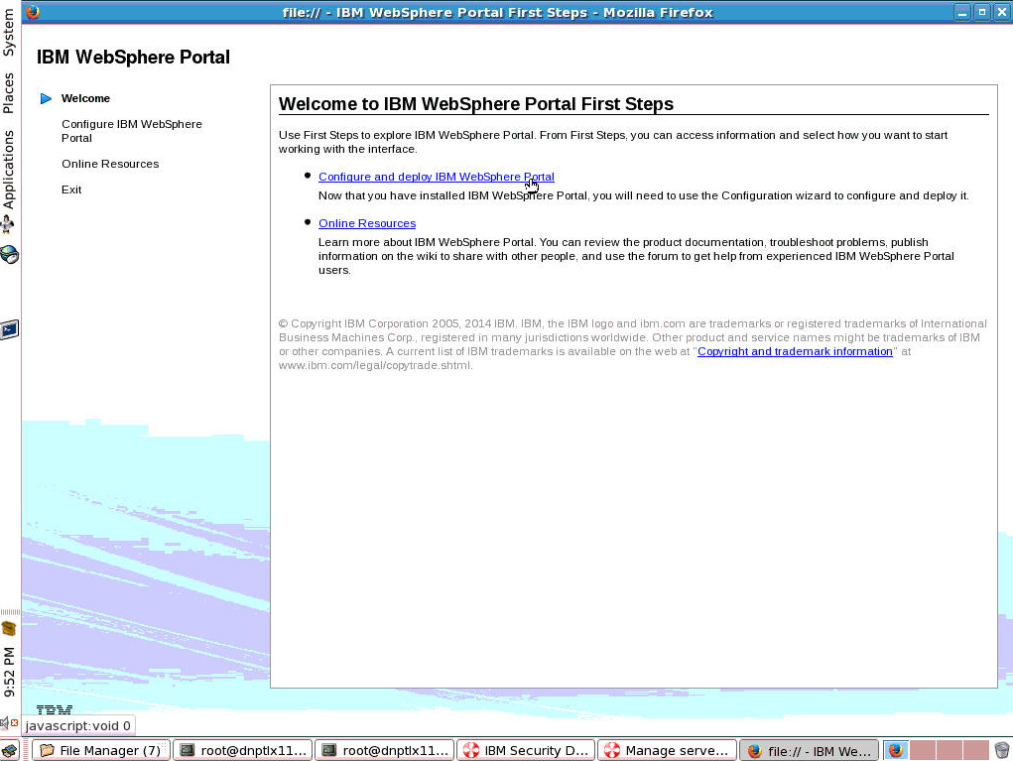Open the Trash icon in bottom panel
The height and width of the screenshot is (761, 1013).
[1001, 750]
